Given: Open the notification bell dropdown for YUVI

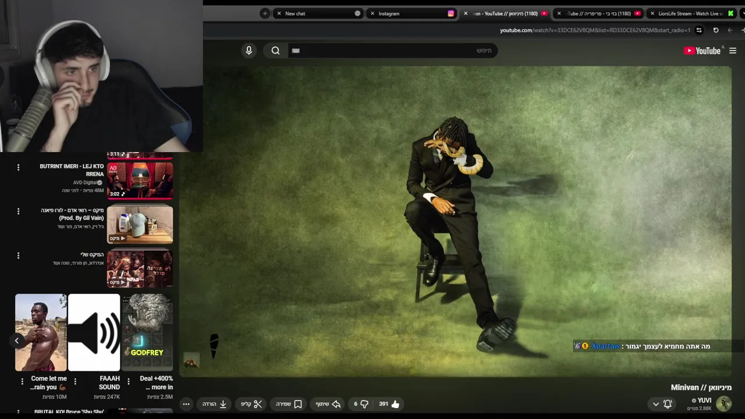Looking at the screenshot, I should click(662, 404).
